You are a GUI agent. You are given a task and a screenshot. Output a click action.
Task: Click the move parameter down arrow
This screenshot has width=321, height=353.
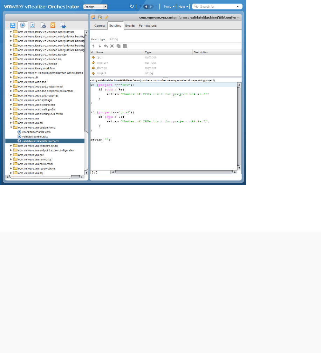100,46
